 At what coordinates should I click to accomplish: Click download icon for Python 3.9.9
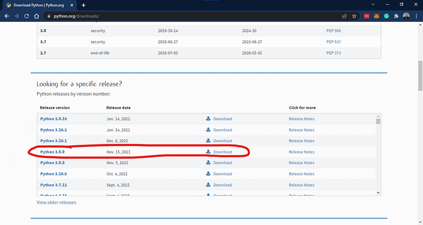208,152
